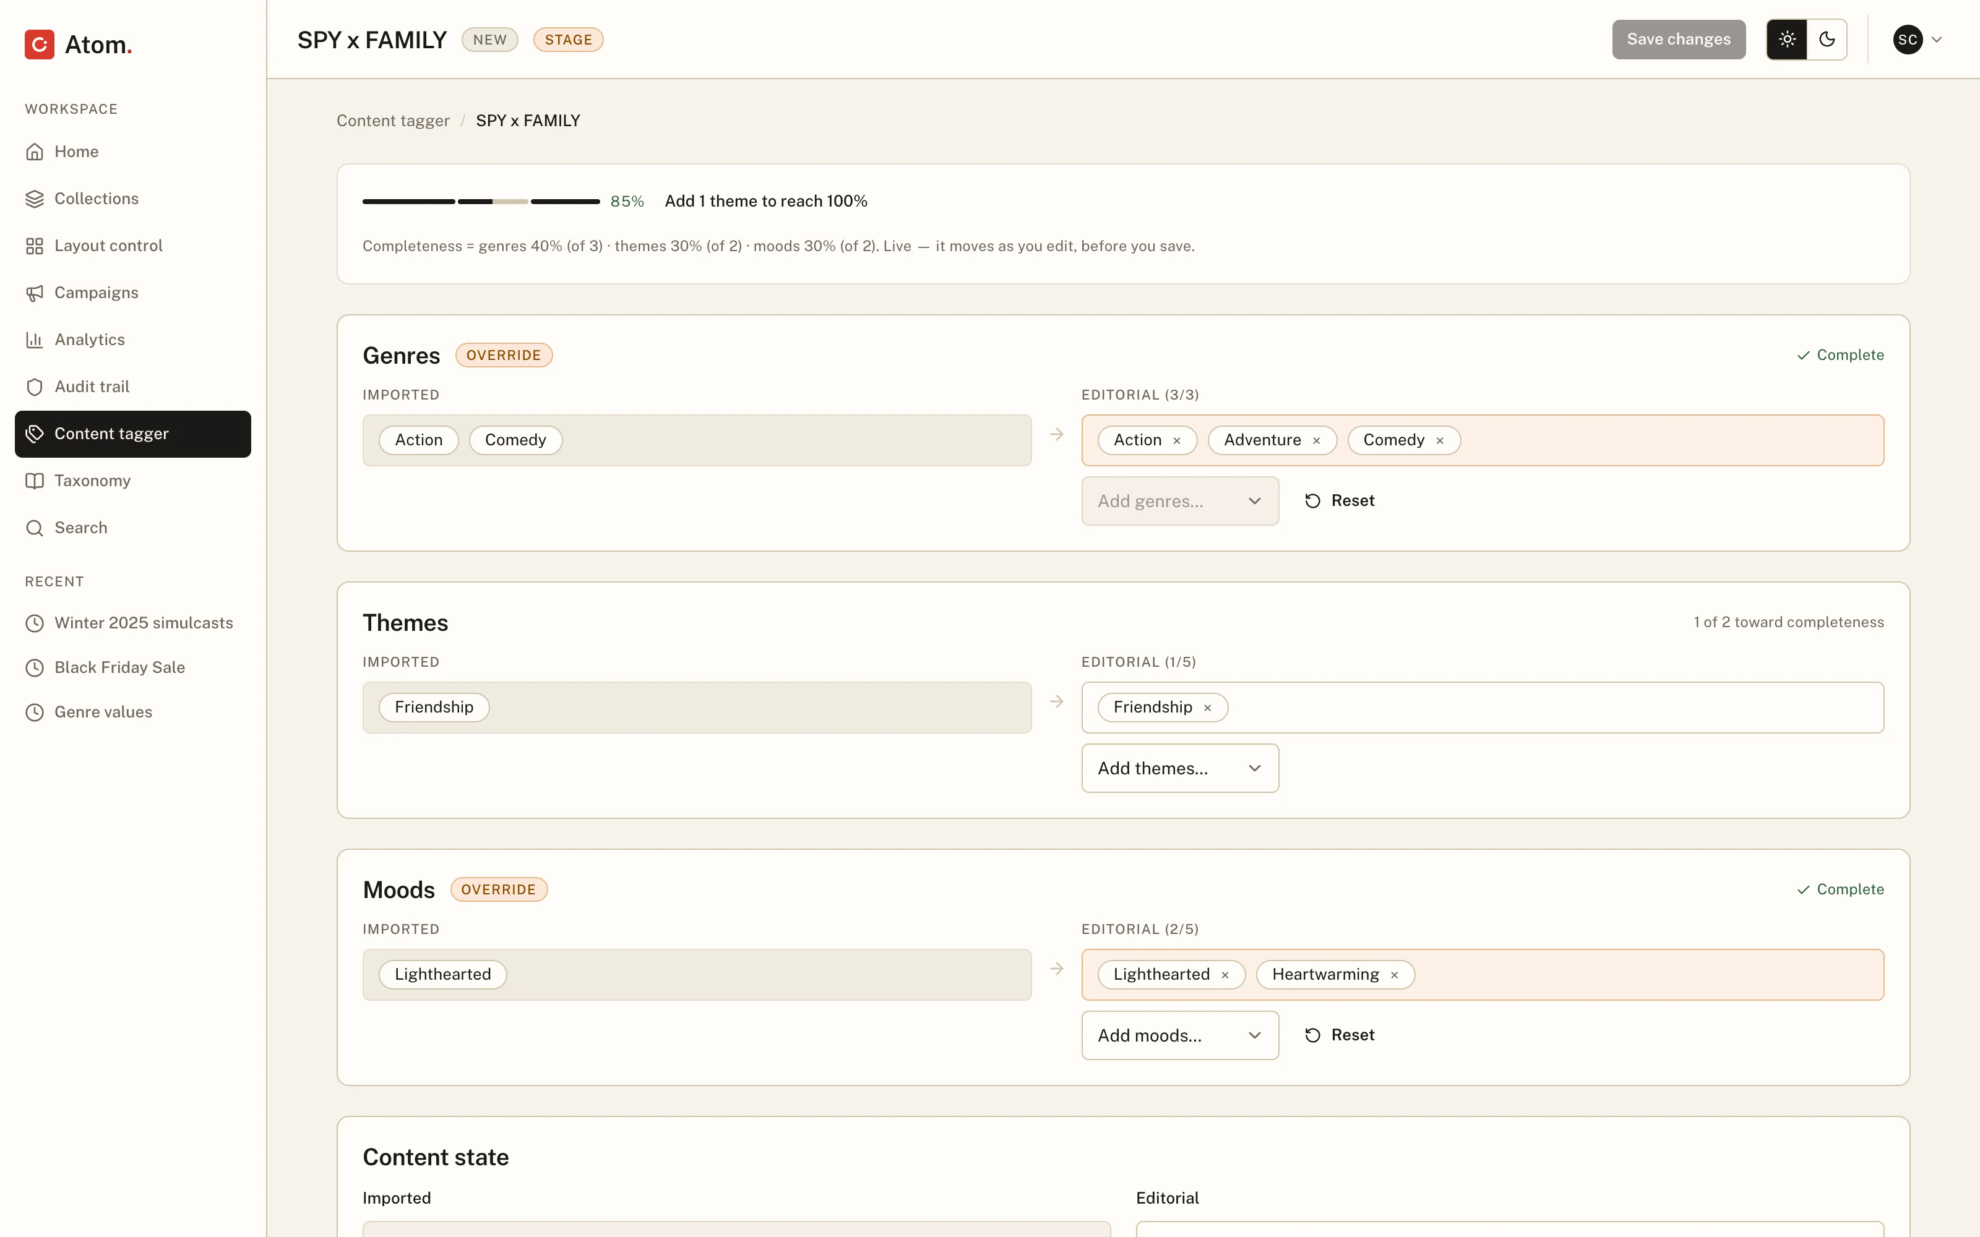Open Taxonomy in the sidebar
This screenshot has width=1980, height=1237.
132,481
